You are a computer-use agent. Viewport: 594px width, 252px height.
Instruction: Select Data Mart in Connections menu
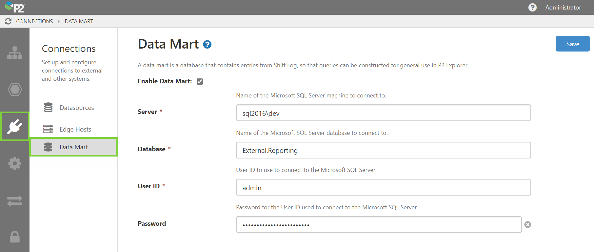click(x=74, y=147)
